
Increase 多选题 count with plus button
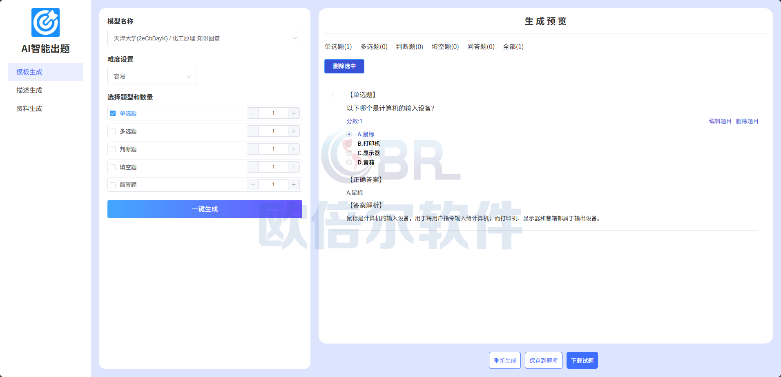(294, 131)
